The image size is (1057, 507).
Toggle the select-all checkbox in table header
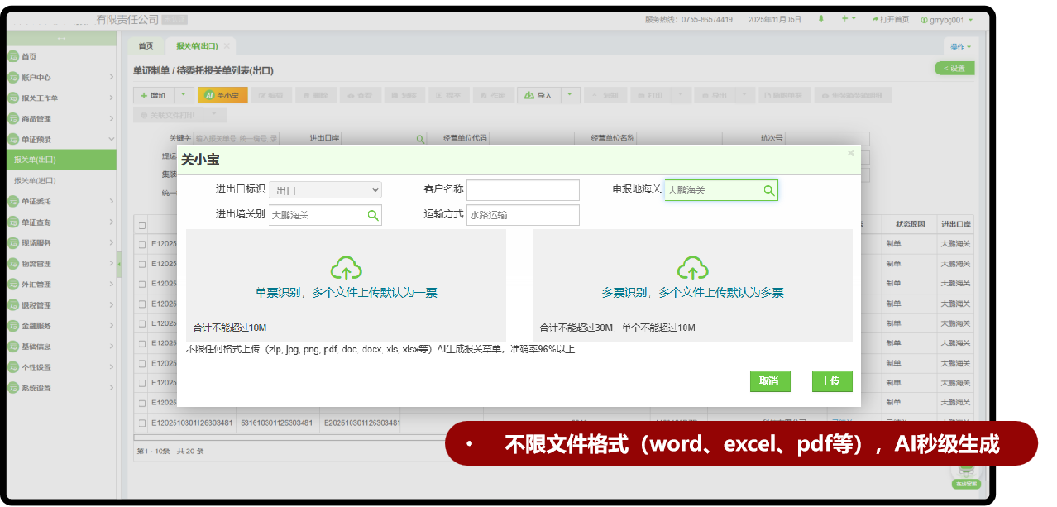click(x=142, y=225)
